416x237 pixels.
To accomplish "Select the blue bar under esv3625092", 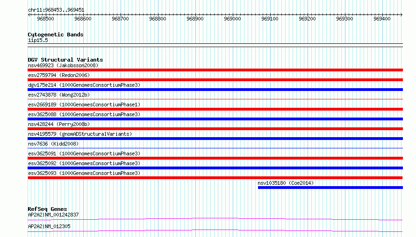I will point(215,168).
